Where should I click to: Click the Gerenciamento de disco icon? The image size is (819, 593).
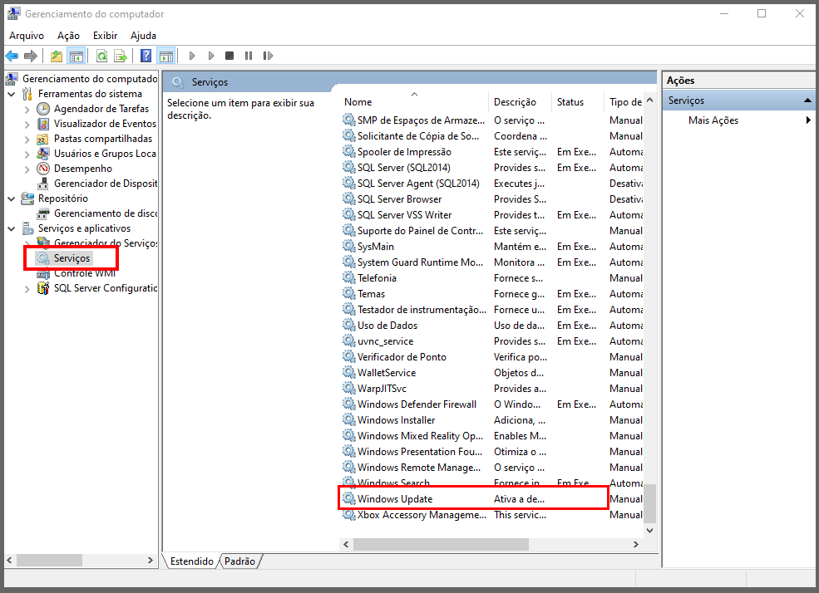(x=43, y=213)
